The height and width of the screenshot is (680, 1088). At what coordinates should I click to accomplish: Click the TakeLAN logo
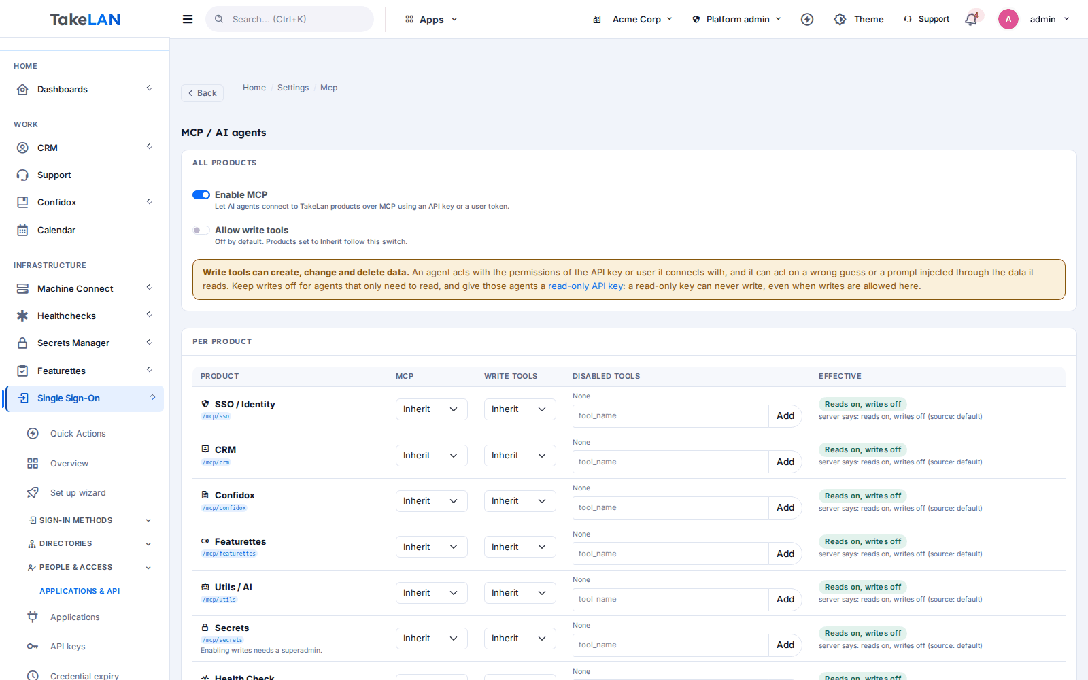click(85, 19)
